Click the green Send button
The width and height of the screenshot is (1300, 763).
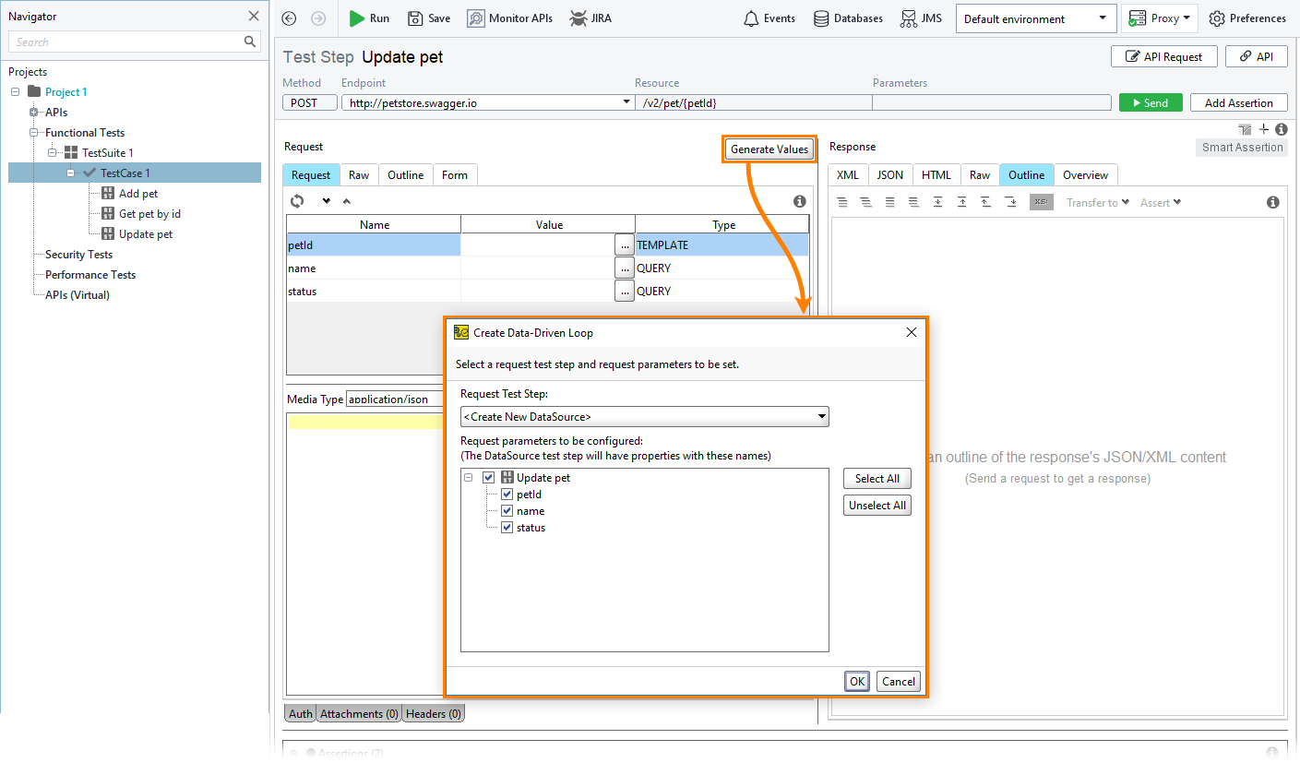click(1150, 103)
